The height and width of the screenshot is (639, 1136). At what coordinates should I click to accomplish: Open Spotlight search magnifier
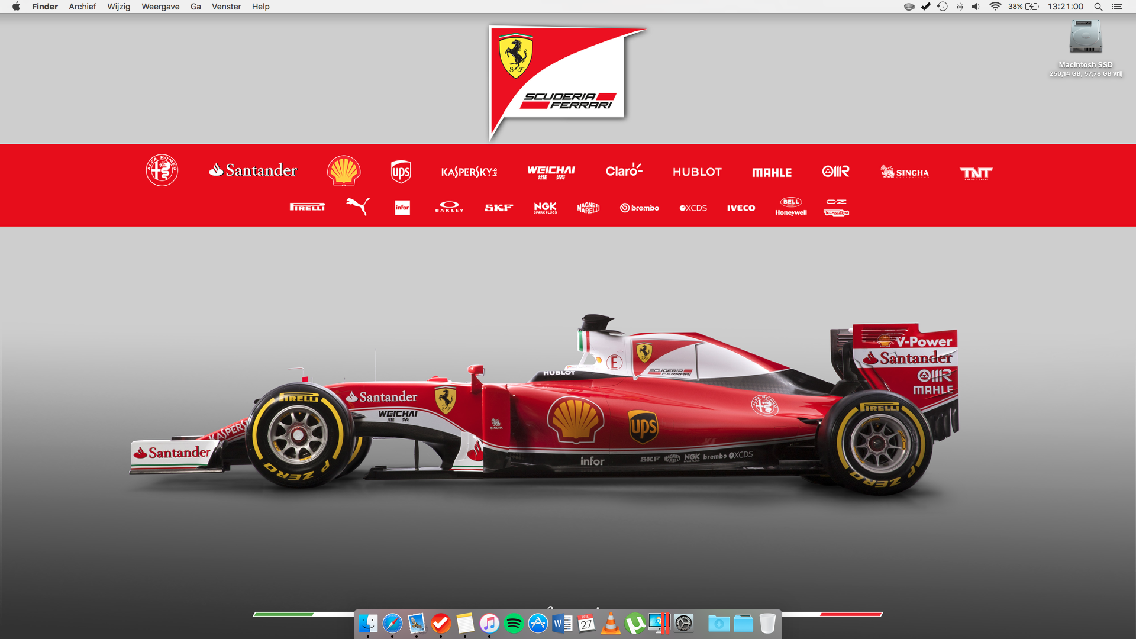click(x=1098, y=7)
